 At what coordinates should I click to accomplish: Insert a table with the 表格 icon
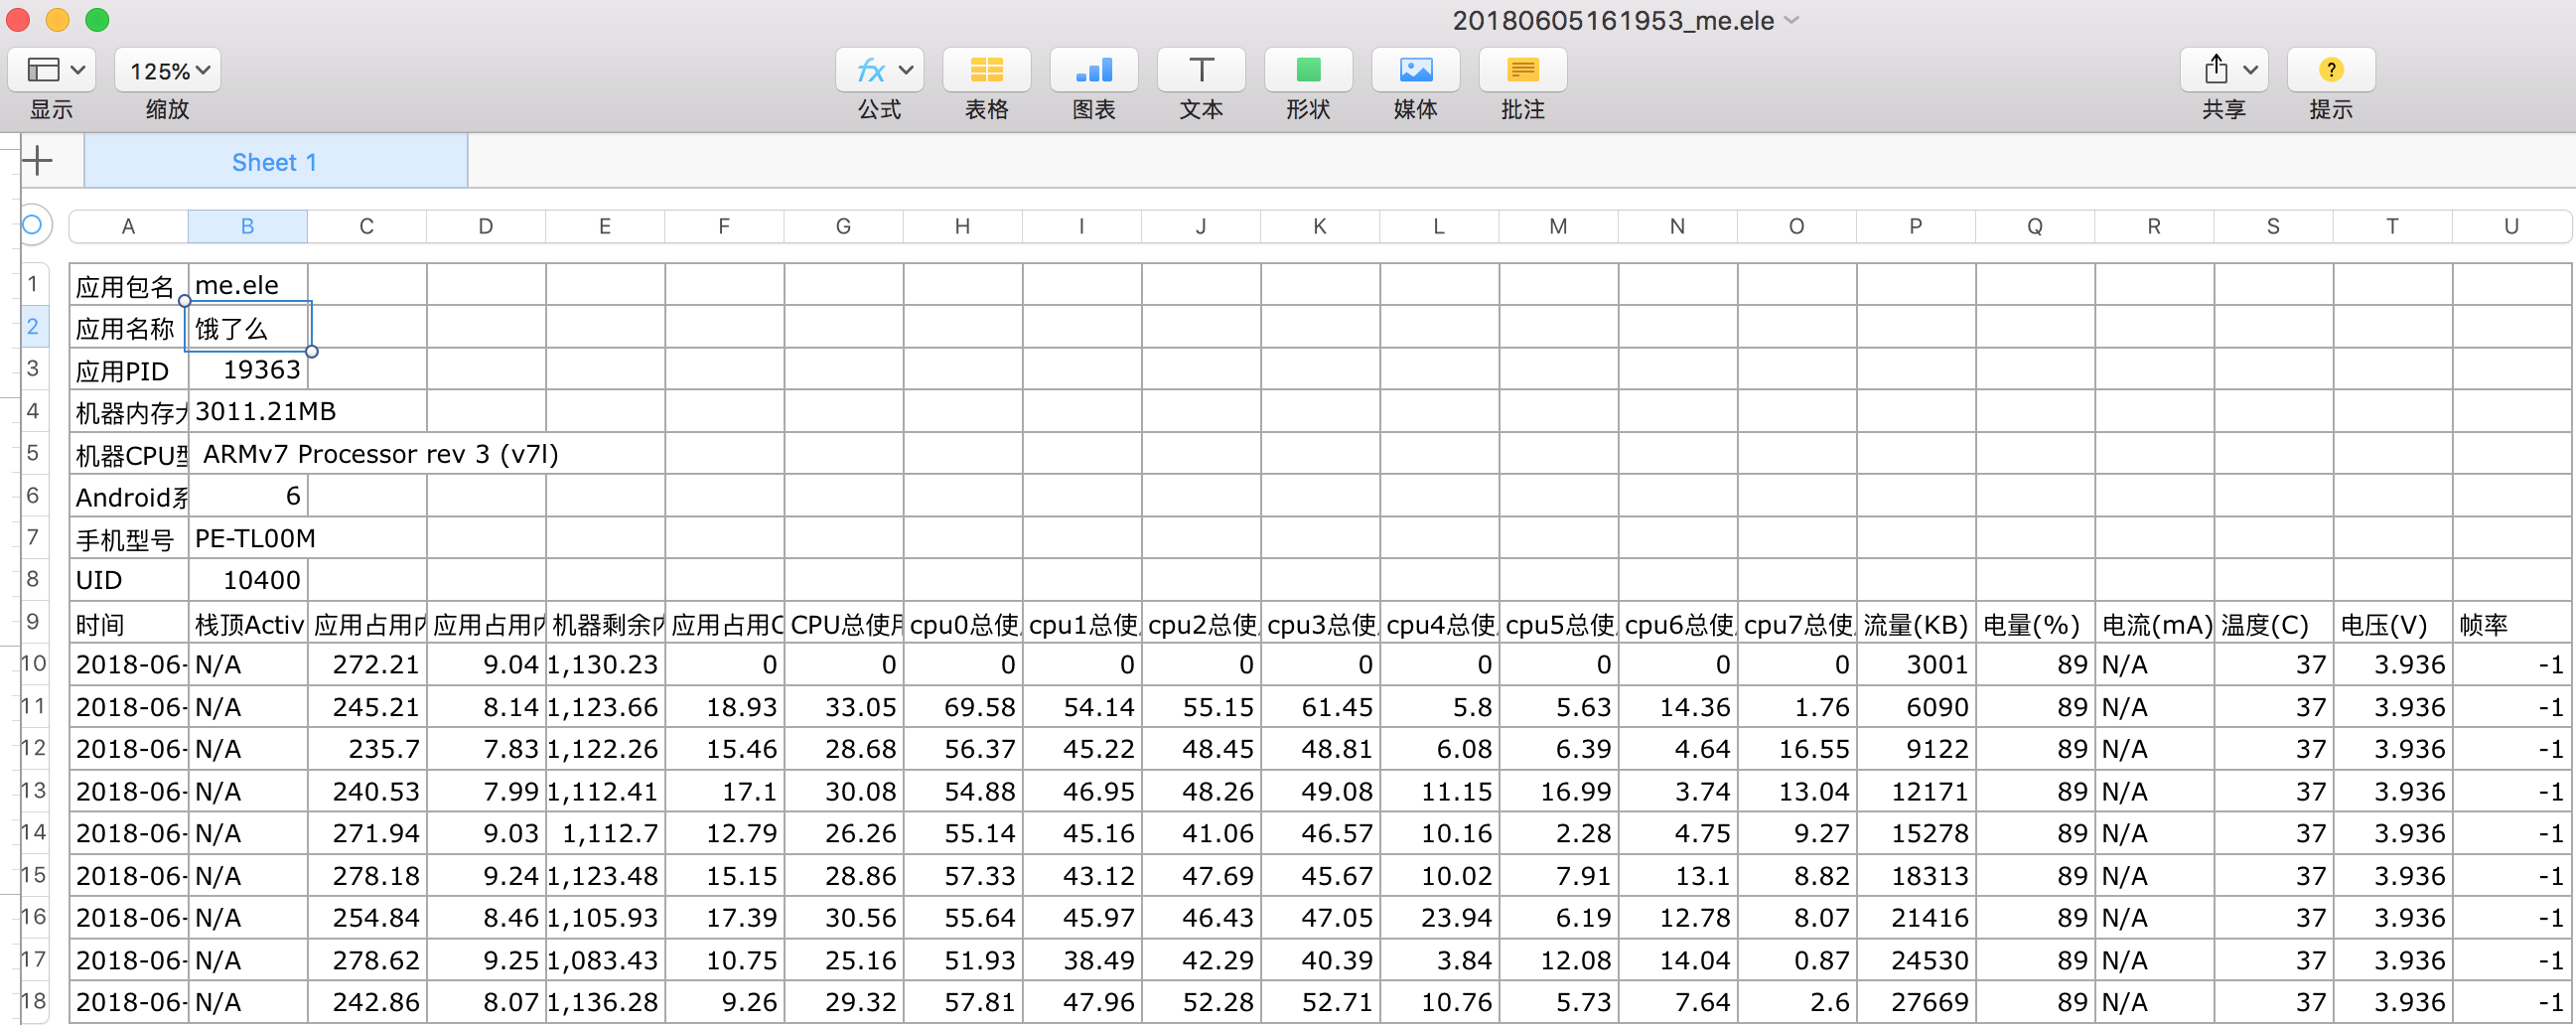click(x=986, y=70)
